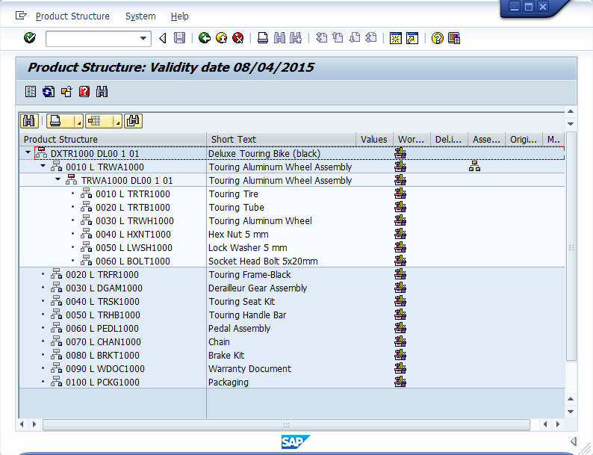Collapse the 0010 L TRWA1000 node
This screenshot has width=593, height=455.
coord(43,166)
